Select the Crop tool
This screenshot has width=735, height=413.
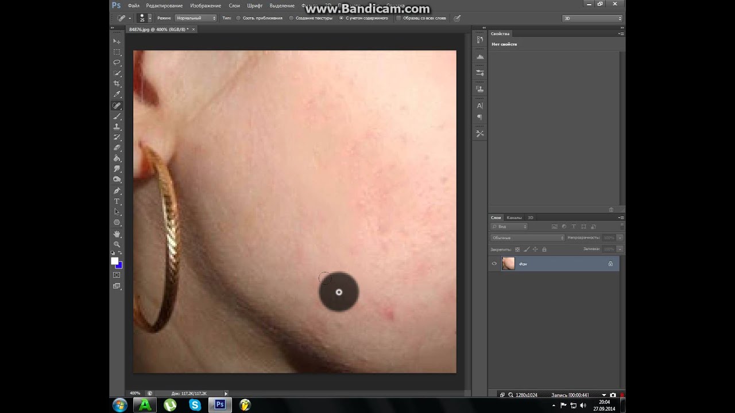pyautogui.click(x=117, y=84)
